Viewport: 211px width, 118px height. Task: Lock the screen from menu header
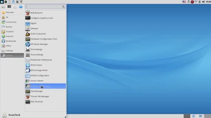9,7
